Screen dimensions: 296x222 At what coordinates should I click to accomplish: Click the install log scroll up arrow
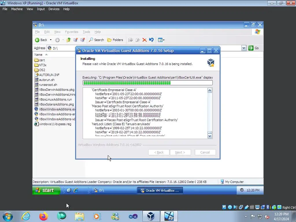tap(210, 90)
